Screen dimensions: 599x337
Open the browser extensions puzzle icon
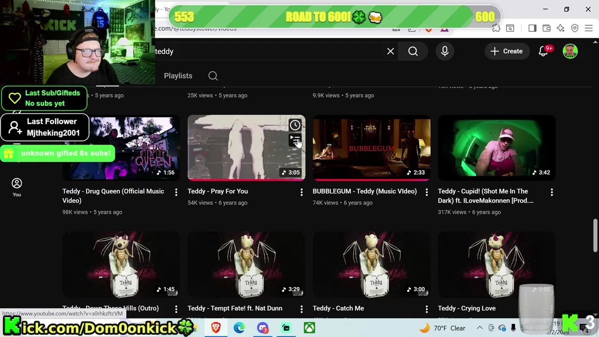tap(496, 28)
